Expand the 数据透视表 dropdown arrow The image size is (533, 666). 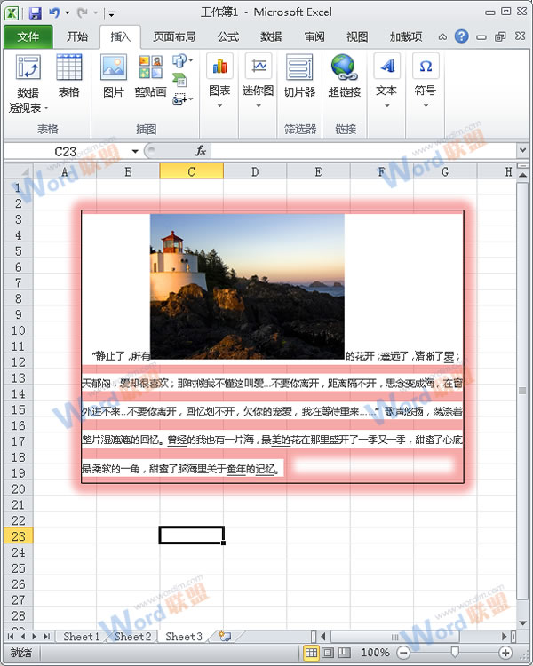[x=46, y=108]
